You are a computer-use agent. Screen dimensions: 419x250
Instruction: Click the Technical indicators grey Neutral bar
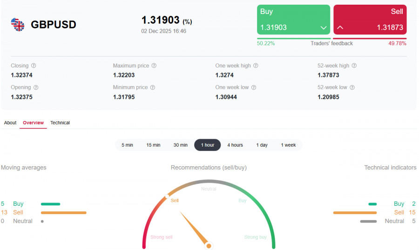[368, 221]
